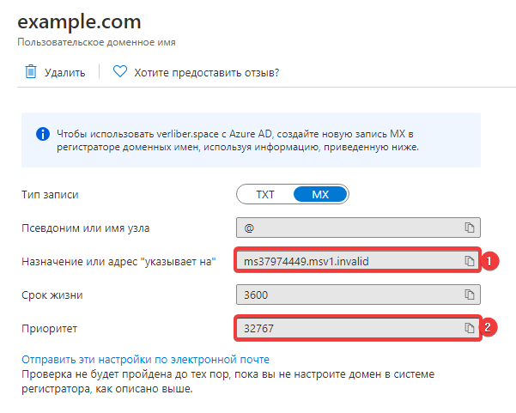The height and width of the screenshot is (413, 516).
Task: Copy the 3600 TTL value
Action: pos(470,295)
